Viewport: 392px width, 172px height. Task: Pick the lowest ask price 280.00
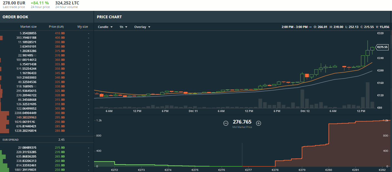tap(59, 131)
